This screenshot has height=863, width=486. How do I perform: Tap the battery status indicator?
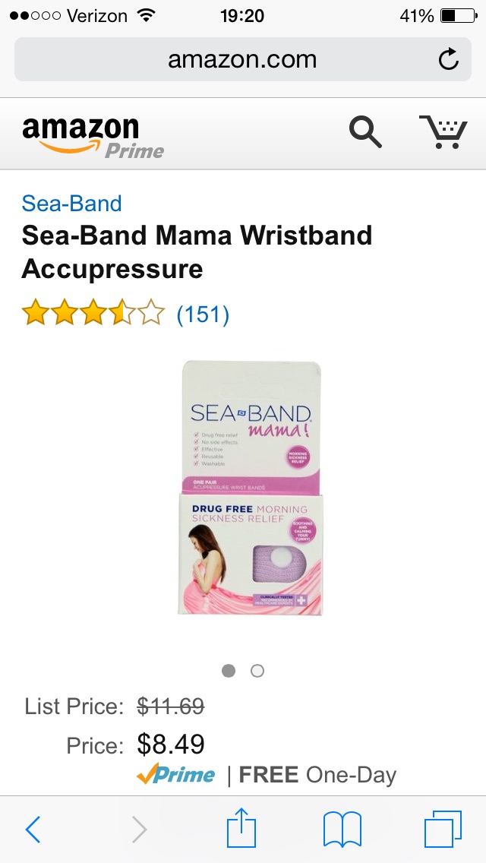[x=458, y=16]
